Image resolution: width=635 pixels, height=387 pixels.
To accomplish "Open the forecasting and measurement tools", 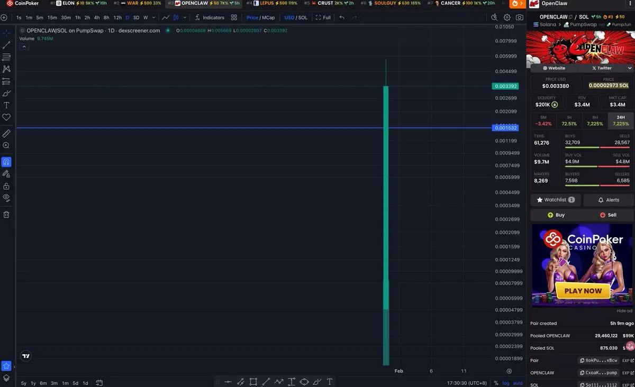I will 6,81.
